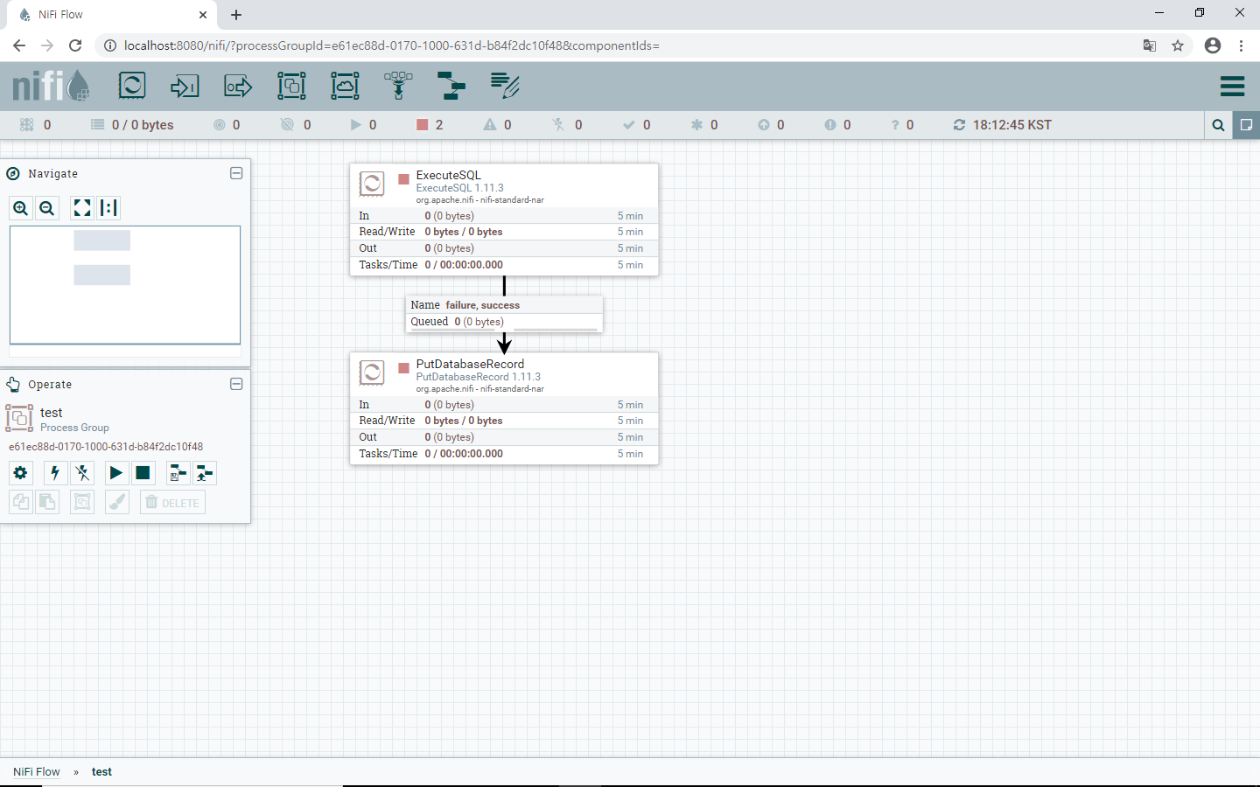Viewport: 1260px width, 787px height.
Task: Select the NiFi Flow browser tab
Action: (x=110, y=15)
